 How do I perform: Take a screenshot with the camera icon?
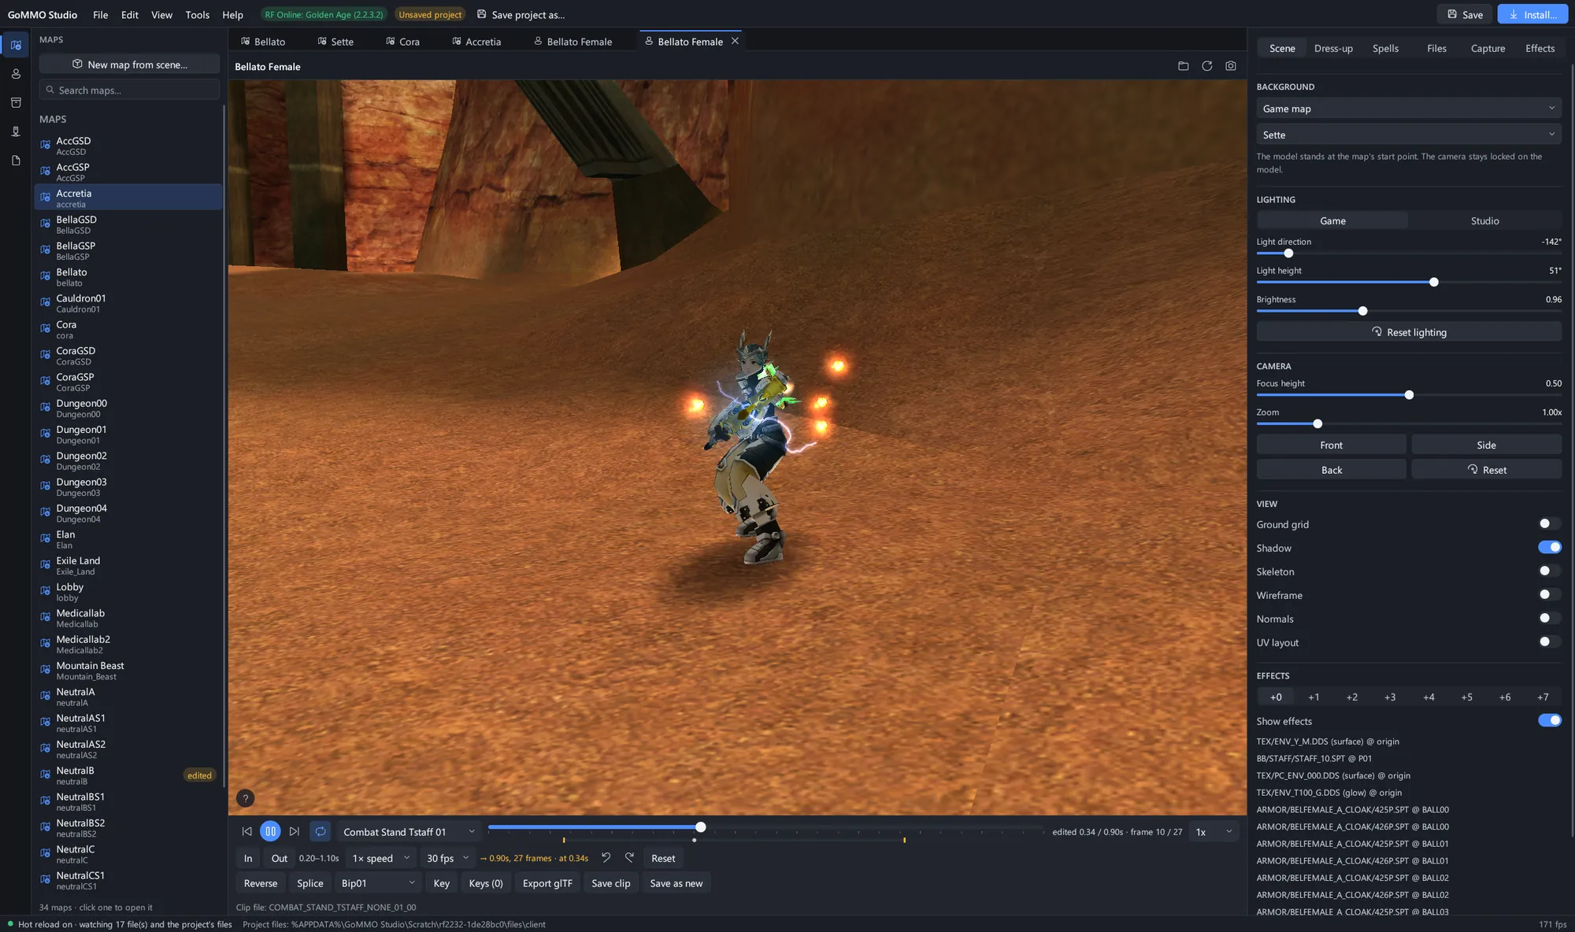click(1230, 66)
